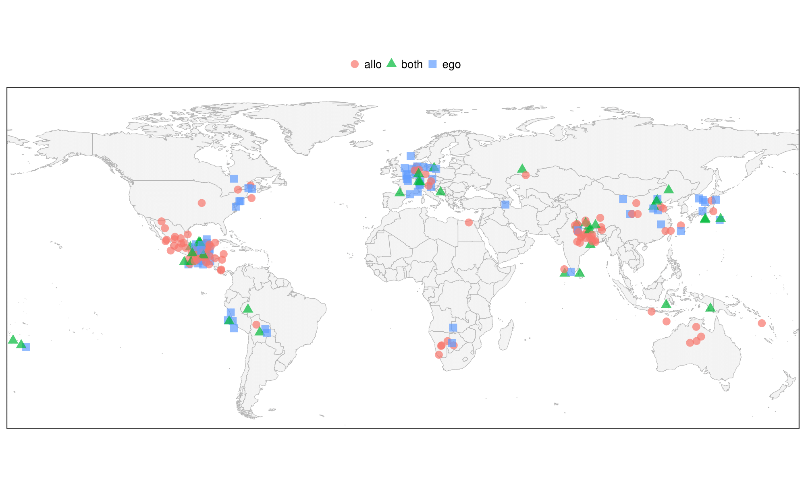
Task: Select the 'allo' legend label
Action: [373, 64]
